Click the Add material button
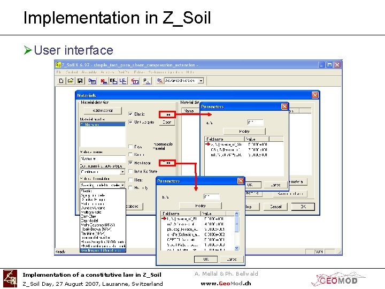Image resolution: width=385 pixels, height=289 pixels. click(x=103, y=111)
